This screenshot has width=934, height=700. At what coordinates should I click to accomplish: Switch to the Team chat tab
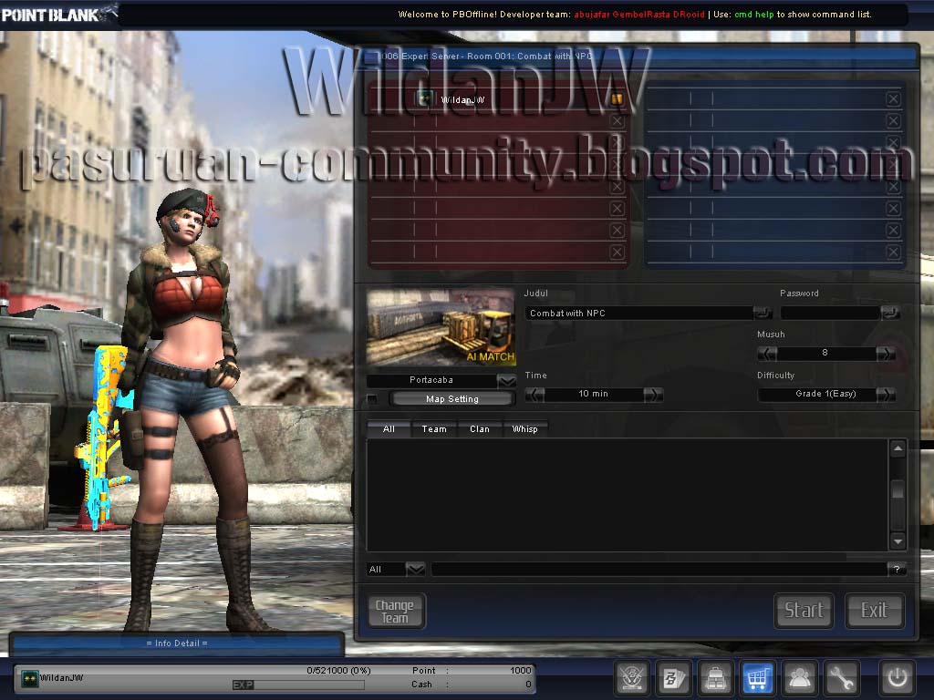coord(434,429)
